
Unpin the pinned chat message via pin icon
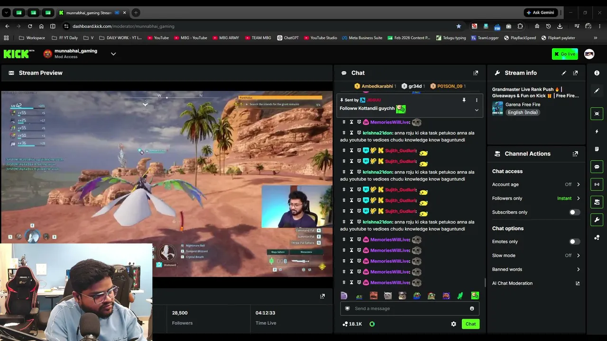click(464, 100)
